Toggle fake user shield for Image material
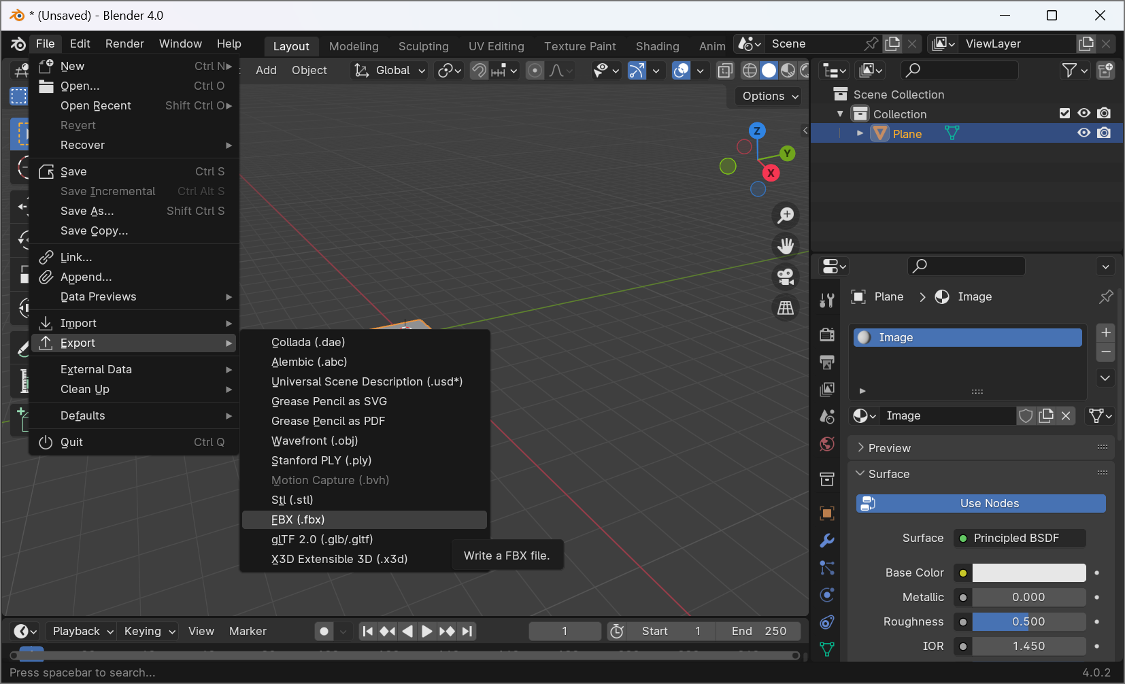The image size is (1125, 684). (1026, 415)
